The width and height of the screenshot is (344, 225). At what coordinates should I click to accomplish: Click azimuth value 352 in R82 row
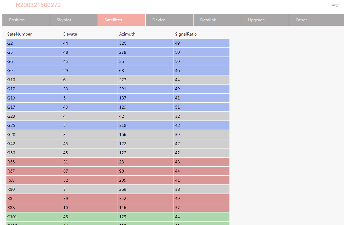coord(146,198)
